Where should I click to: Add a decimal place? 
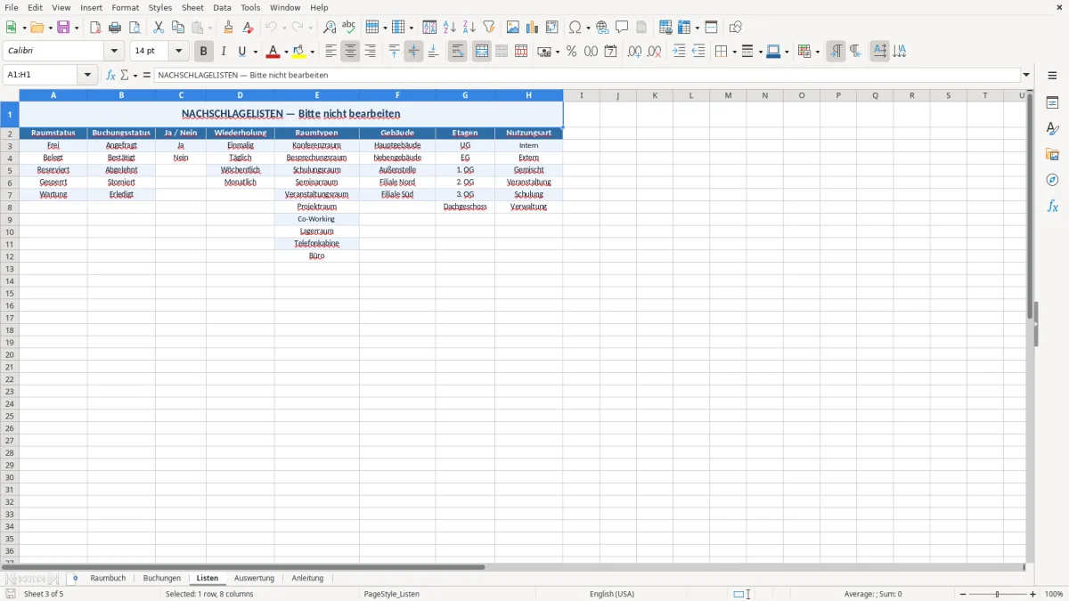click(x=634, y=52)
